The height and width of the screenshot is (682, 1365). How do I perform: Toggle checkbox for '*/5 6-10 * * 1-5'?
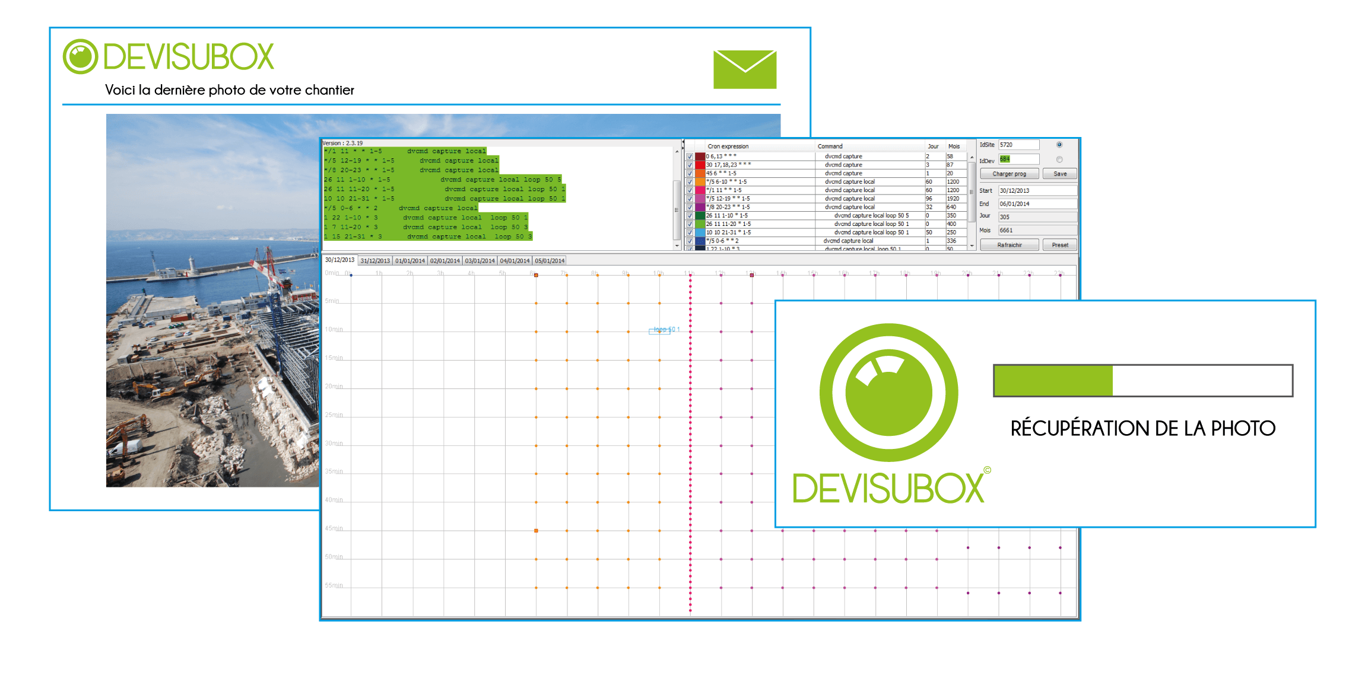pos(690,182)
